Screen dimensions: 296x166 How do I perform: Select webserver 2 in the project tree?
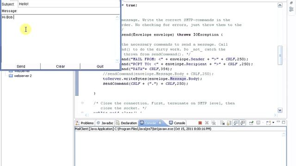click(x=23, y=76)
